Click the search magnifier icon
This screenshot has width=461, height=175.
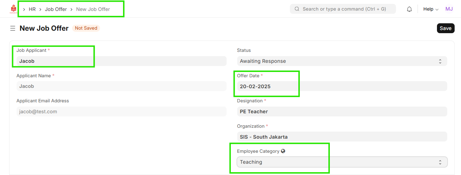point(297,9)
